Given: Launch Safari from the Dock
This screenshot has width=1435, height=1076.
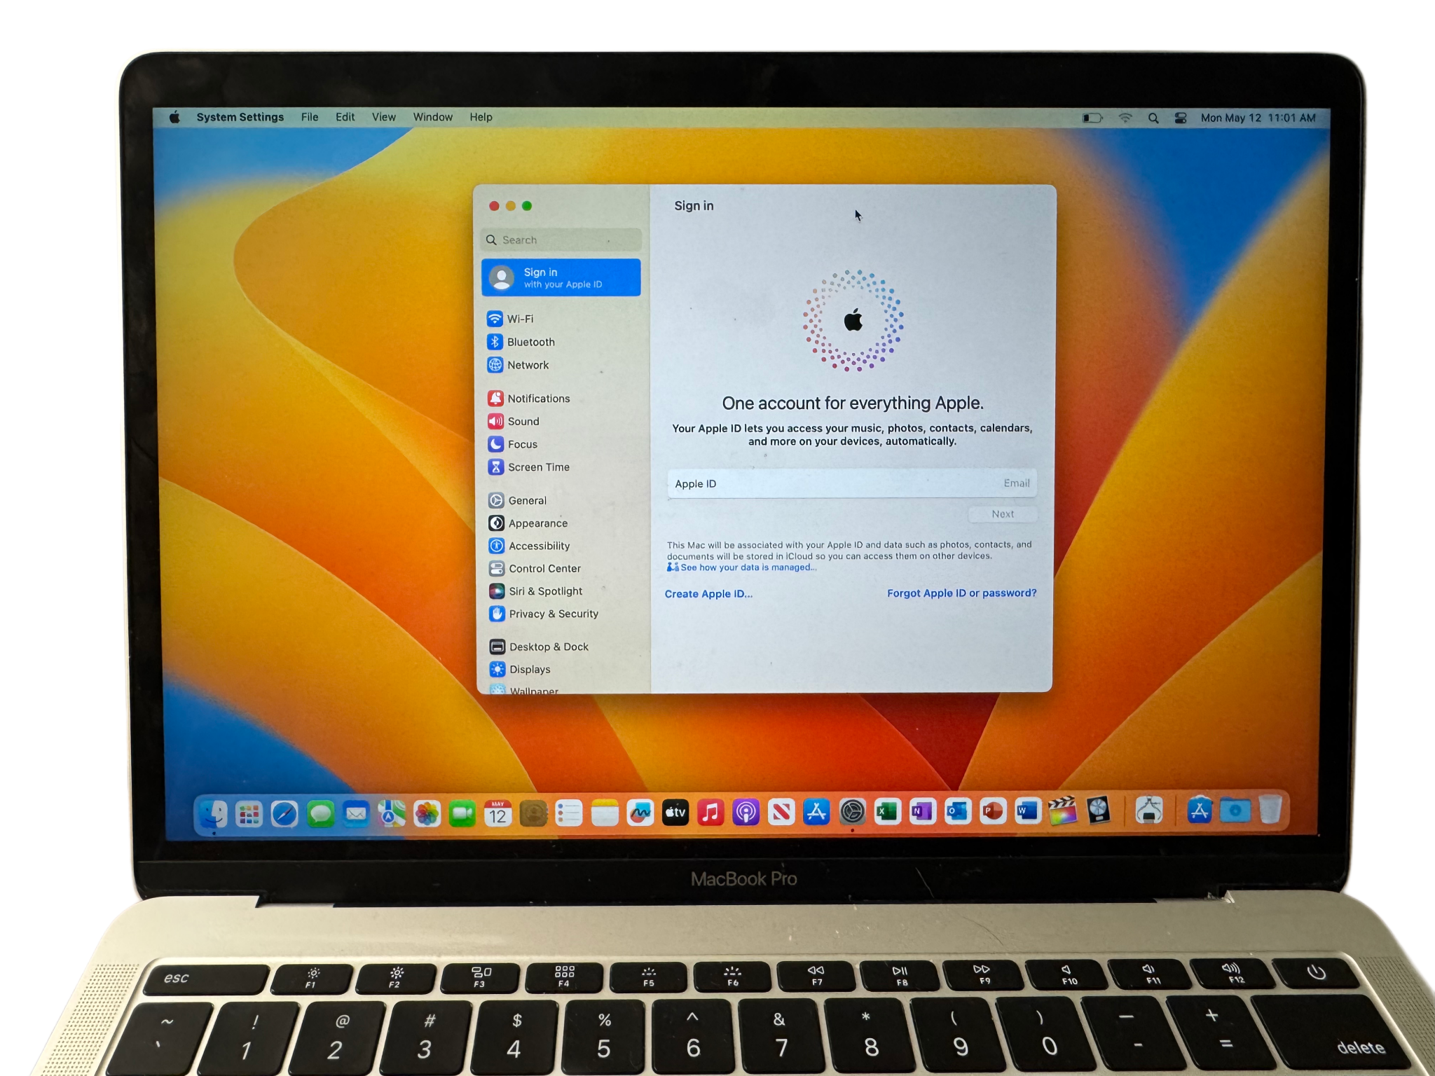Looking at the screenshot, I should coord(284,814).
